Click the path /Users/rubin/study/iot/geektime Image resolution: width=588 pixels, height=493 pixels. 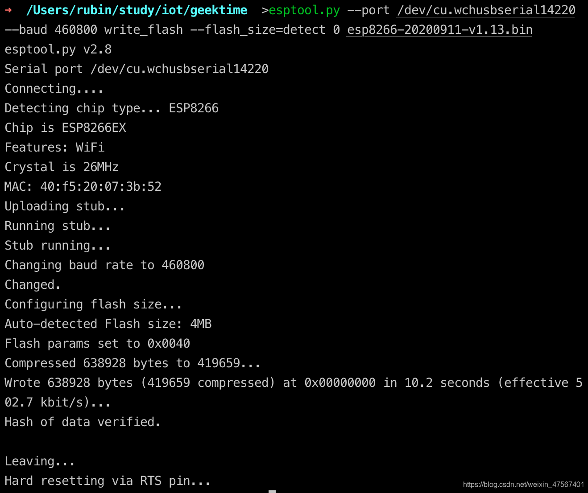click(x=137, y=10)
